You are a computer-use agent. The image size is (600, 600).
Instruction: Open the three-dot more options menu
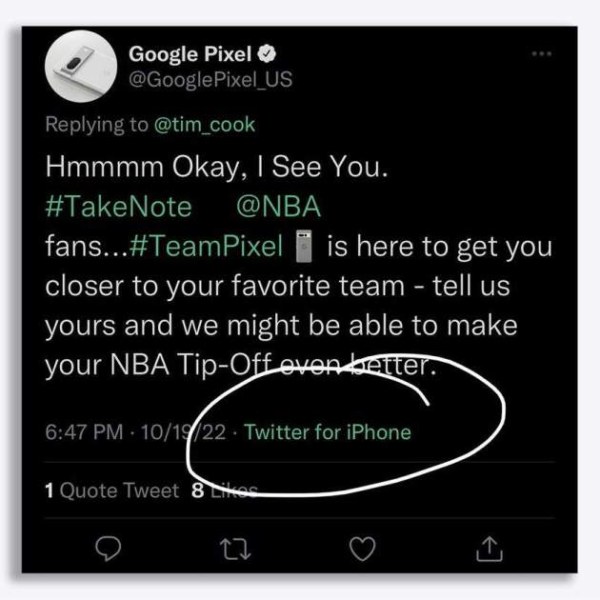coord(542,54)
